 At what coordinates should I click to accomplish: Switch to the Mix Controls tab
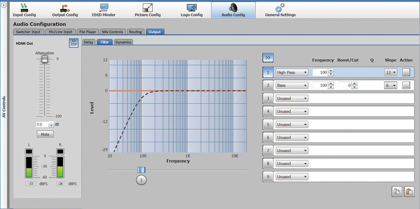click(x=113, y=32)
